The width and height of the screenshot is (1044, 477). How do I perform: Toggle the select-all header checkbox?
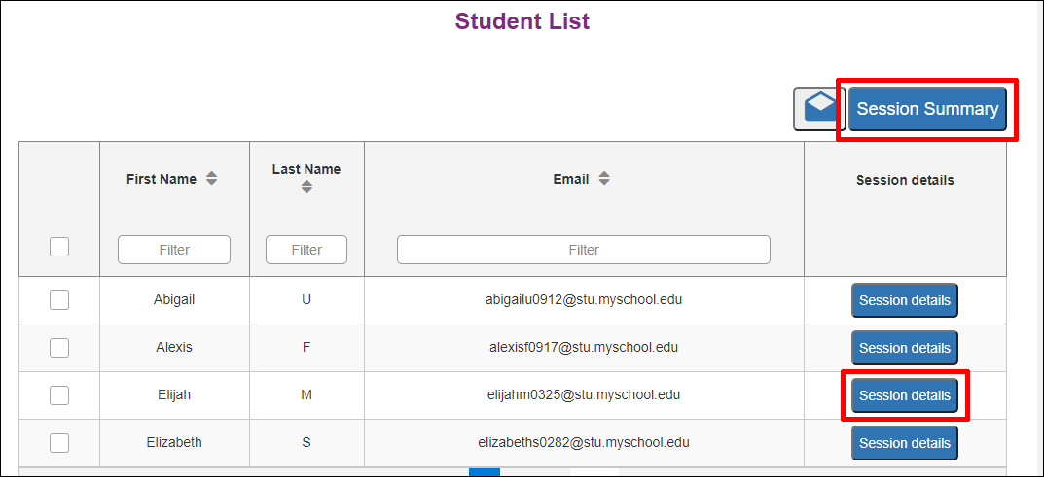point(59,247)
